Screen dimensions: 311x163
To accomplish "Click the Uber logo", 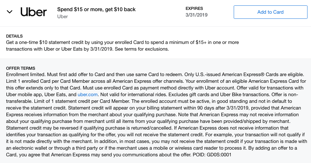I will [34, 12].
